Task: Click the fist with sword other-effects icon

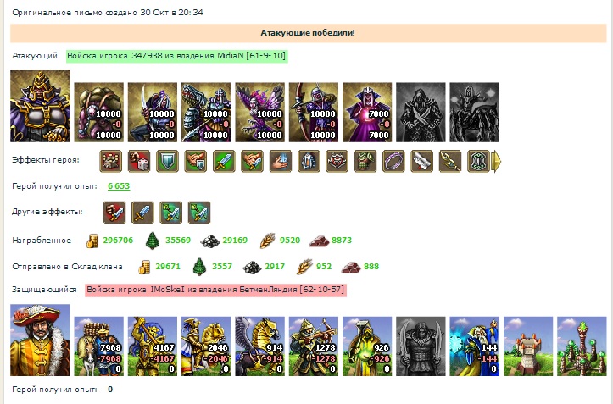Action: pyautogui.click(x=114, y=213)
